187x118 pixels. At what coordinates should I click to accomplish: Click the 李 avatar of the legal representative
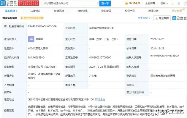click(x=31, y=39)
